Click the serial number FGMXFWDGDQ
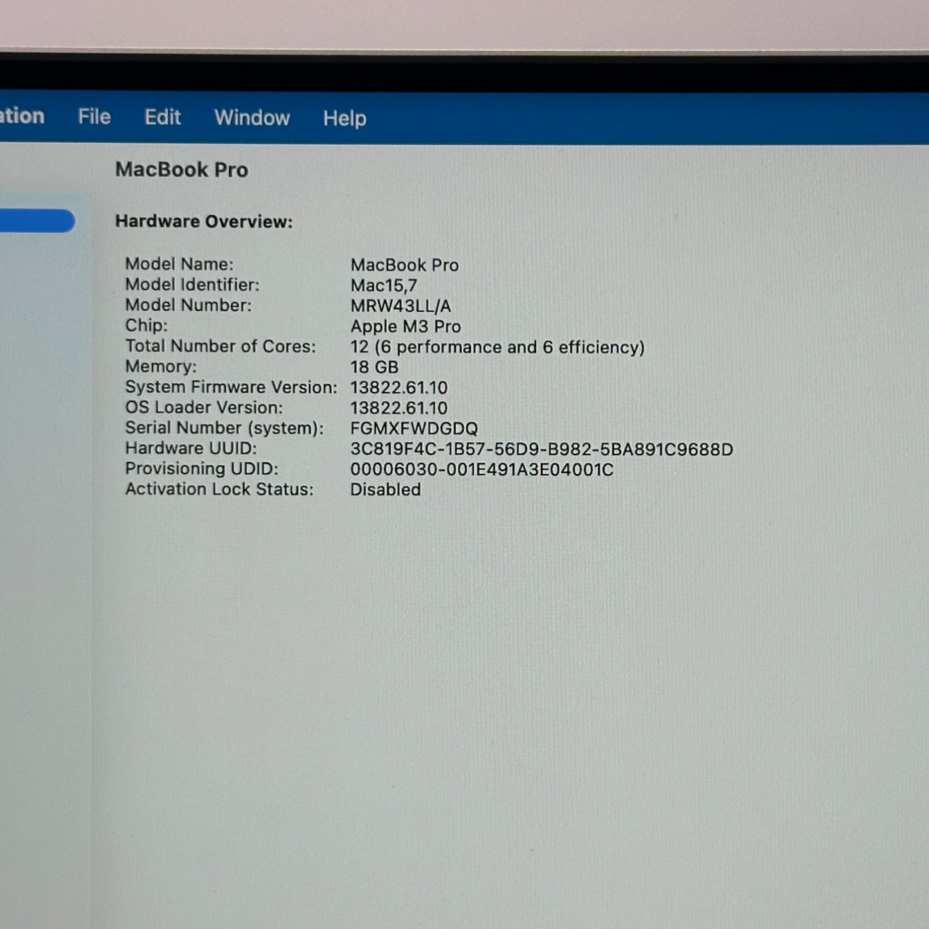The height and width of the screenshot is (929, 929). coord(414,429)
